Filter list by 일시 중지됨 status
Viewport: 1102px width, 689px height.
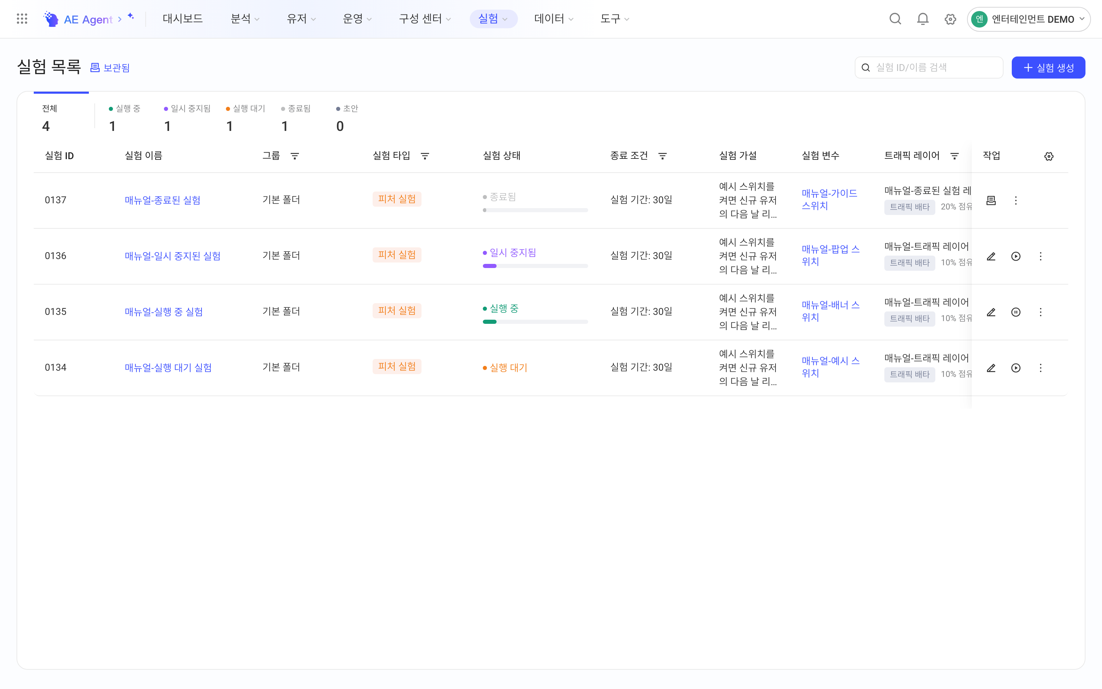[187, 117]
